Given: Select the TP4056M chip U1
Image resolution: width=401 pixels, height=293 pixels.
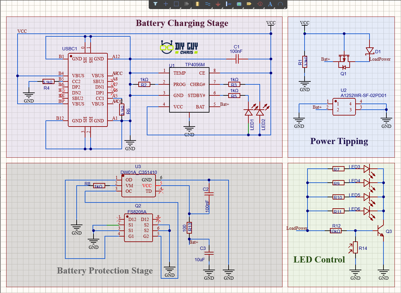Looking at the screenshot, I should pos(189,90).
